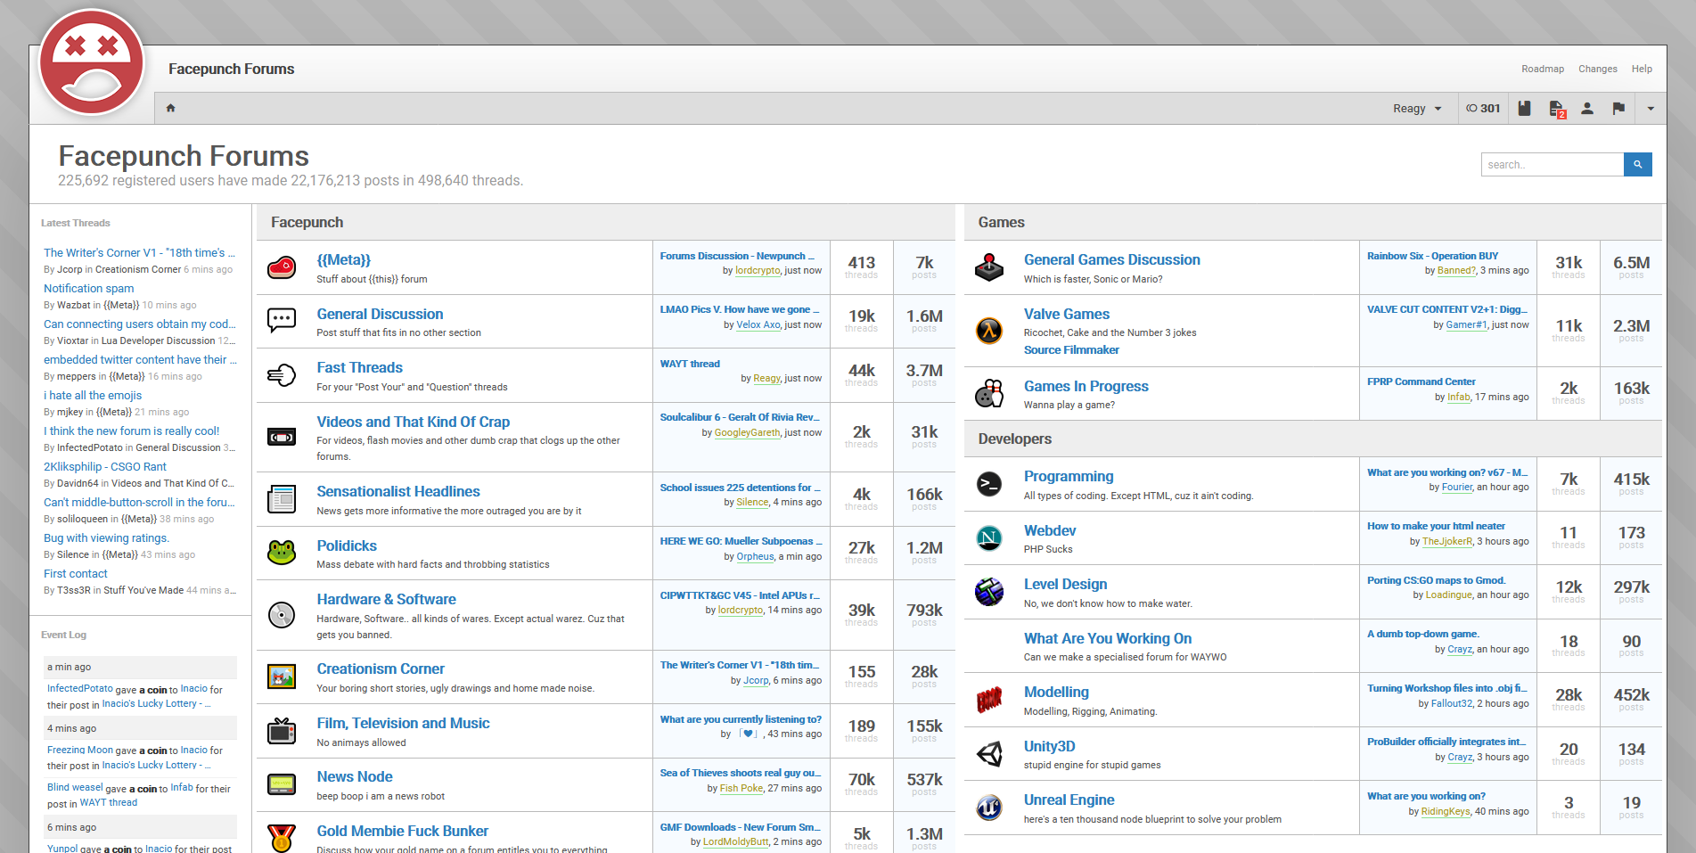Screen dimensions: 1696x853
Task: Open user lordcrypto under Forums Discussion post
Action: (758, 270)
